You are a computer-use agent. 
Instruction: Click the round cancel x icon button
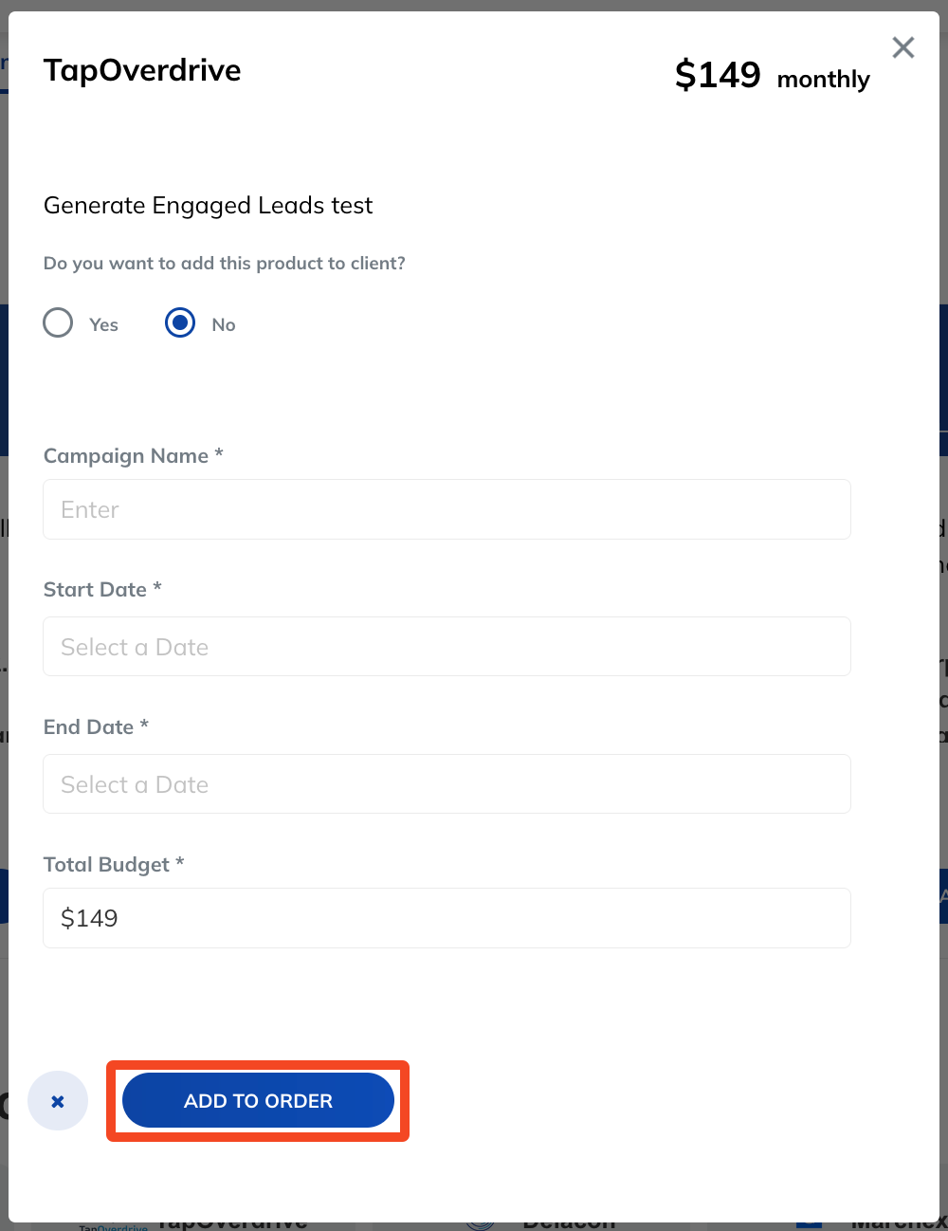[58, 1101]
